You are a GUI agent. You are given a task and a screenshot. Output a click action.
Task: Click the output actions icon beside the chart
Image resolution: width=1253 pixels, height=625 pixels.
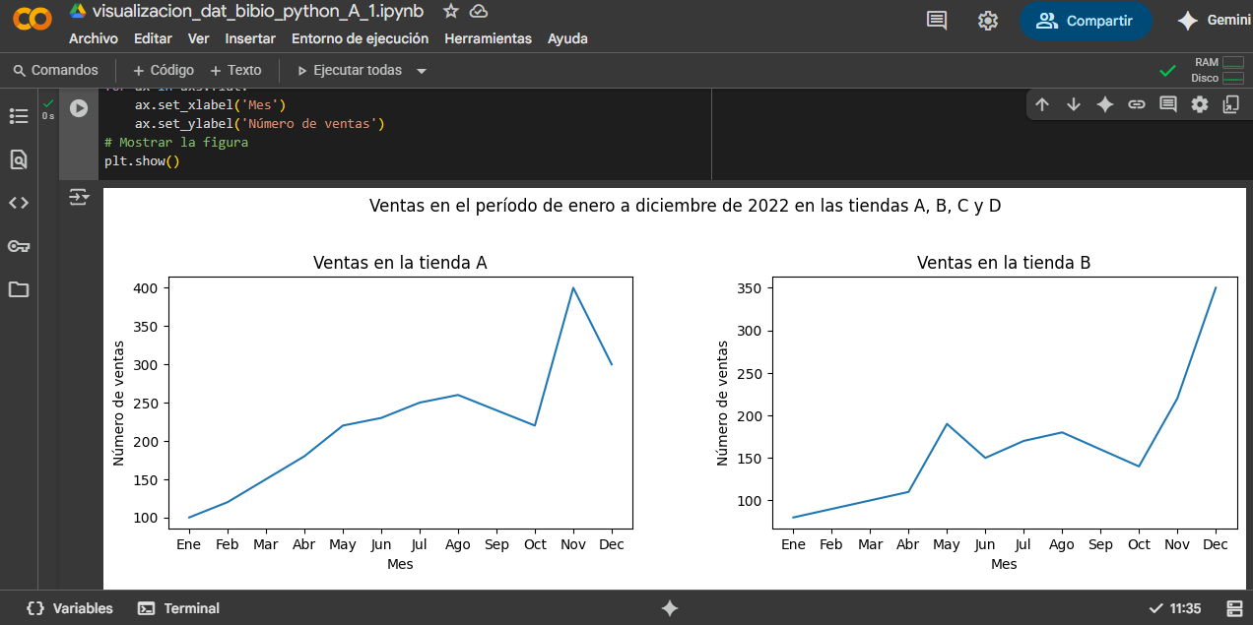(79, 198)
